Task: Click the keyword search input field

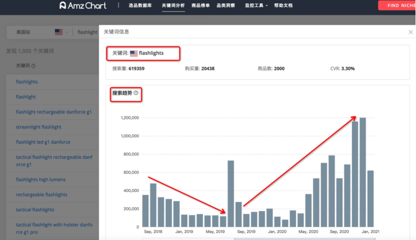Action: click(x=87, y=32)
